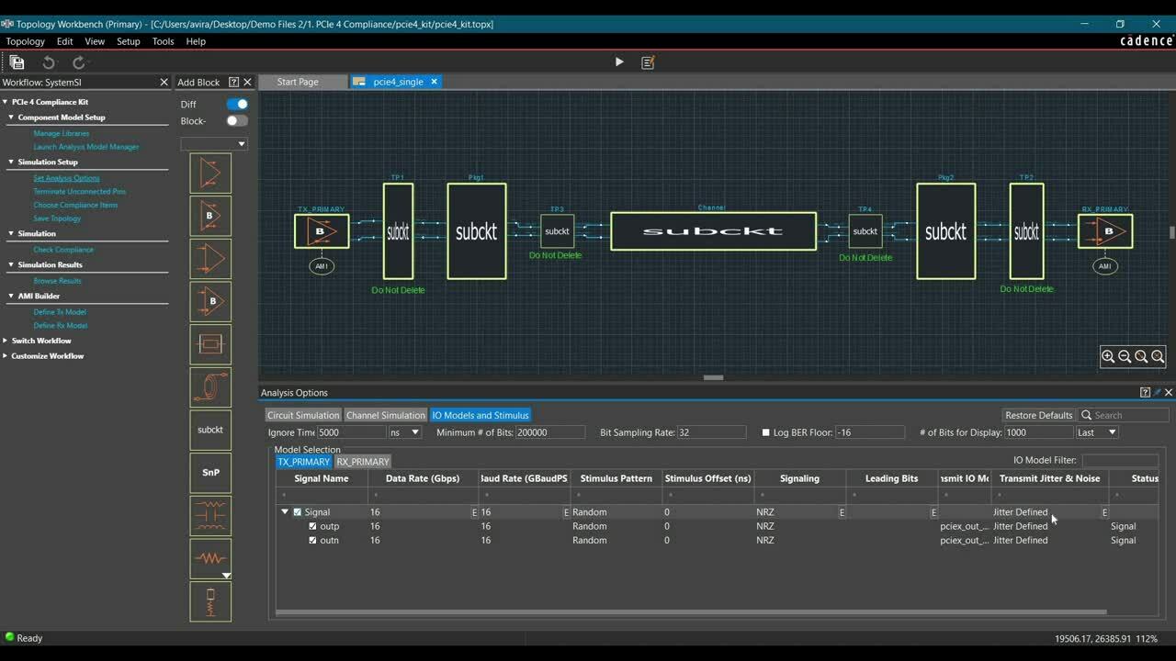Collapse the Component Model Setup section
This screenshot has height=661, width=1176.
[12, 118]
